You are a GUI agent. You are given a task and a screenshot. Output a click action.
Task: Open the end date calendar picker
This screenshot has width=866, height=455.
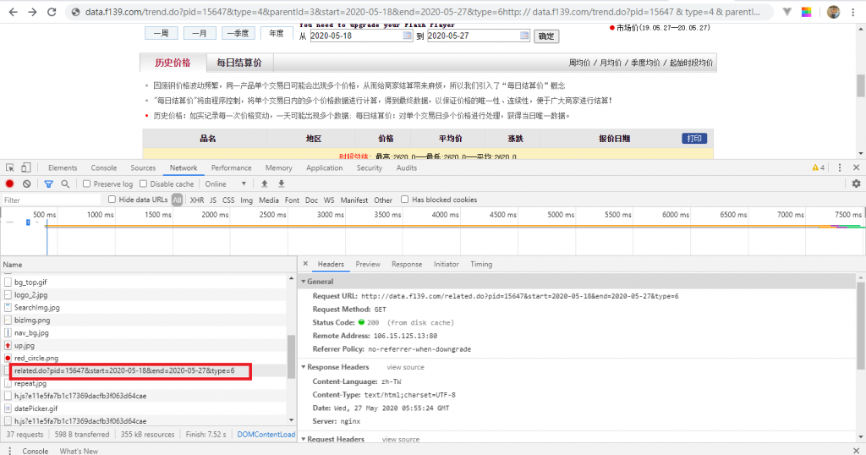(524, 36)
